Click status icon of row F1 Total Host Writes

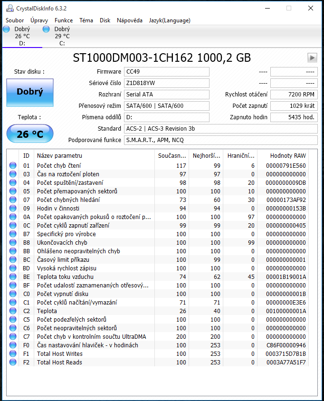(x=13, y=353)
